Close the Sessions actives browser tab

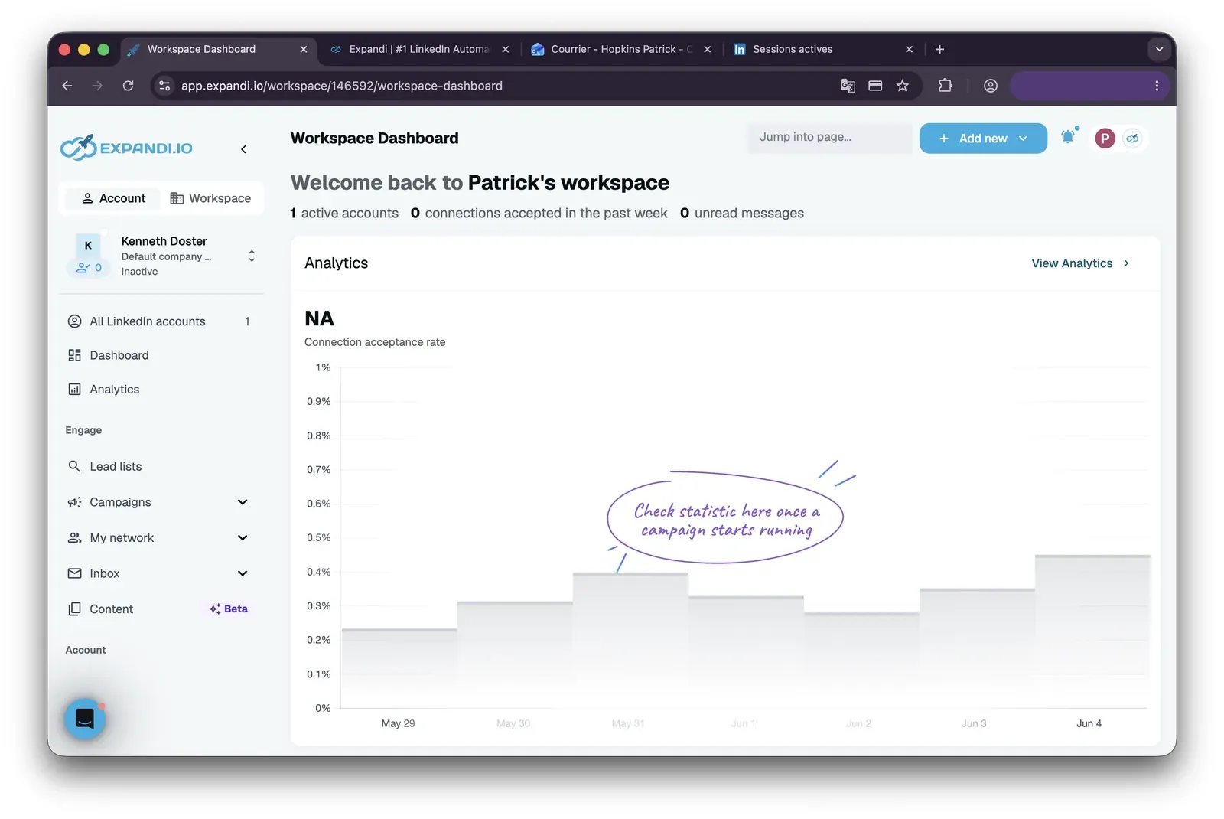point(909,49)
